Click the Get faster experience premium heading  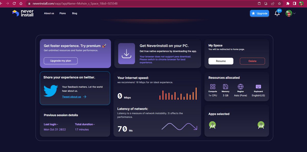point(75,46)
